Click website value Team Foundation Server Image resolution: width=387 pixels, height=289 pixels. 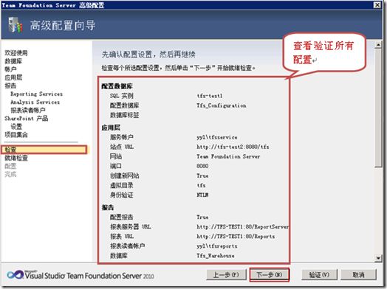coord(228,156)
